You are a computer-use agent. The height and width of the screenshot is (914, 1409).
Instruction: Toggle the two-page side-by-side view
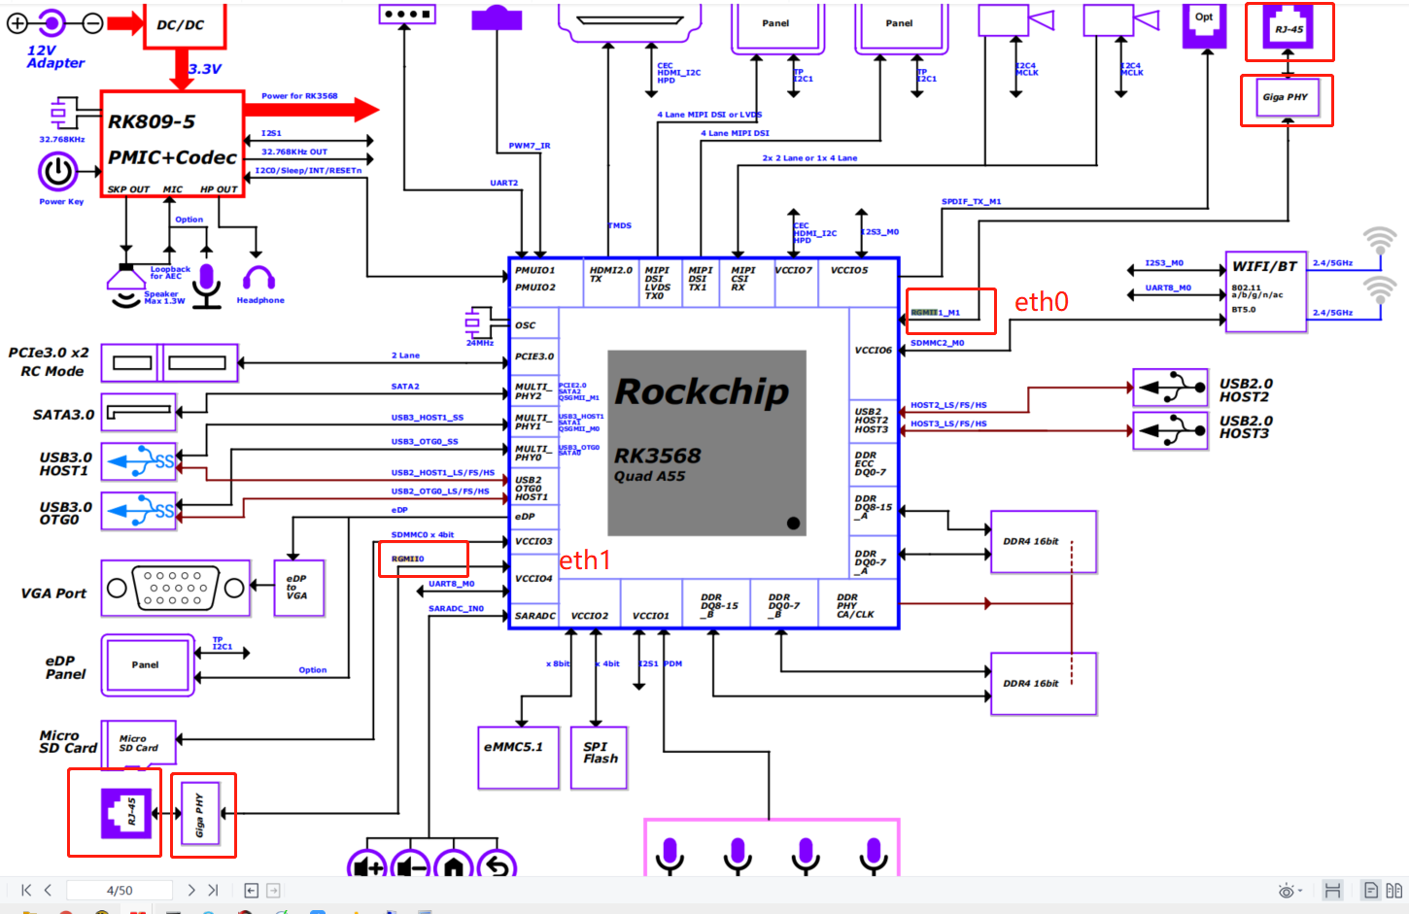[1396, 889]
